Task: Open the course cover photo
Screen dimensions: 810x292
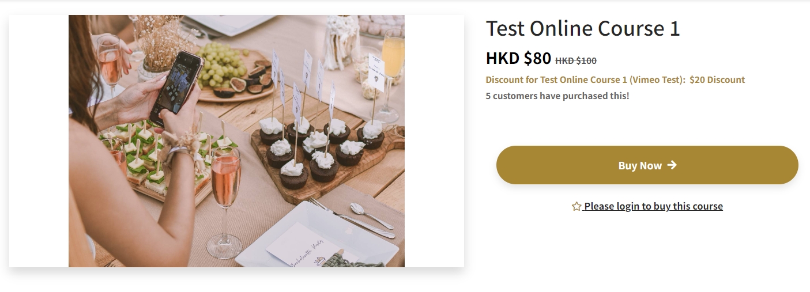Action: click(x=236, y=141)
